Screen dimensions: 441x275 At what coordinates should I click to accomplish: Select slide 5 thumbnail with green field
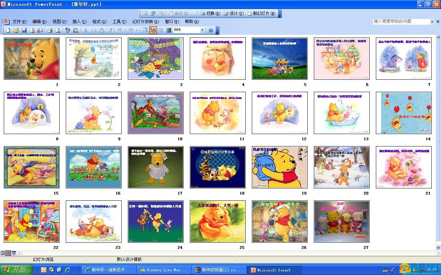pos(280,59)
